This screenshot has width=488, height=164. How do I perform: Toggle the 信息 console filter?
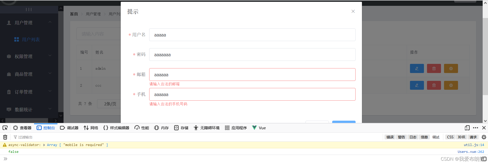(424, 137)
